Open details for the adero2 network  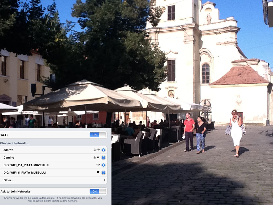point(103,150)
